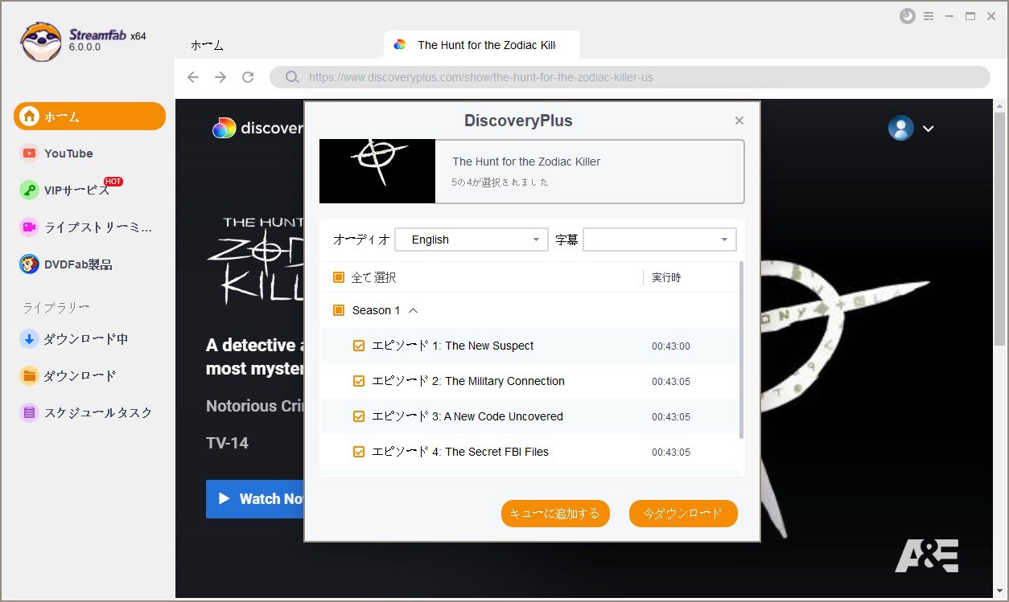Click the 00:43:00 duration of episode 1
The height and width of the screenshot is (602, 1009).
click(671, 346)
